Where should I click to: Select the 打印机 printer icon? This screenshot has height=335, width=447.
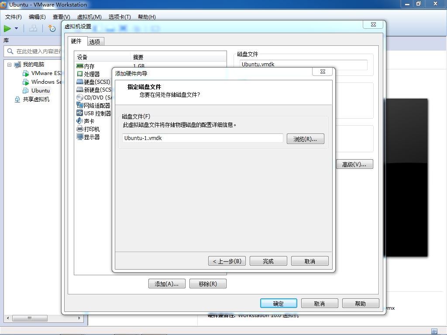pyautogui.click(x=80, y=129)
